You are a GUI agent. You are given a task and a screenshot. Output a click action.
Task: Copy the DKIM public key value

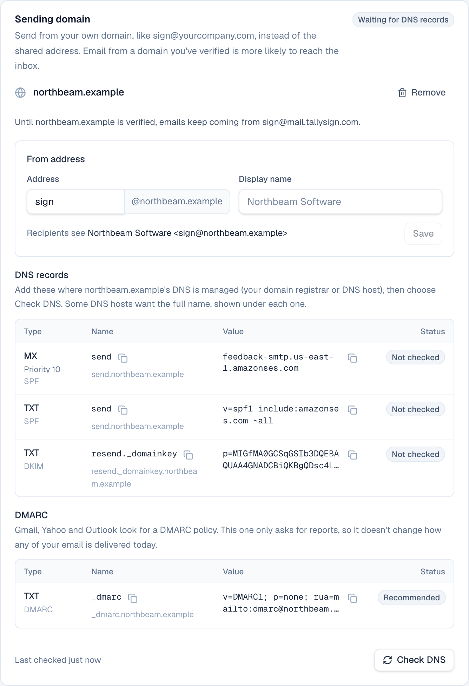pyautogui.click(x=352, y=455)
